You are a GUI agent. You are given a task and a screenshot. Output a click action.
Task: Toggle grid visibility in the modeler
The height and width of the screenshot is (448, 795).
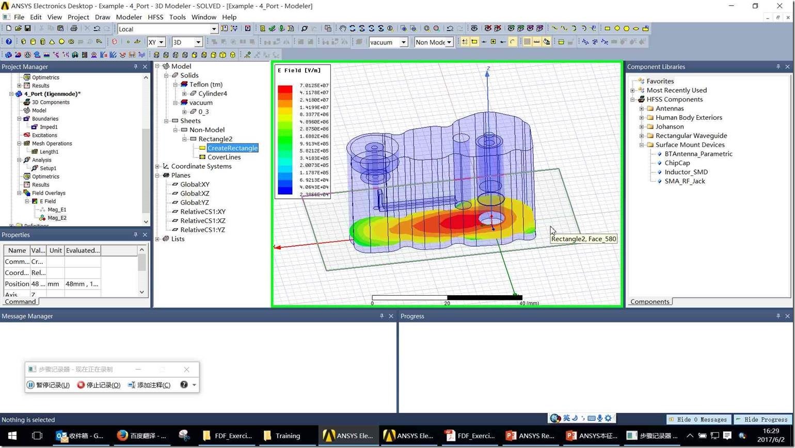(527, 42)
